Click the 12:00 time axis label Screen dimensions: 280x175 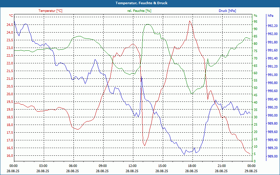[133, 166]
